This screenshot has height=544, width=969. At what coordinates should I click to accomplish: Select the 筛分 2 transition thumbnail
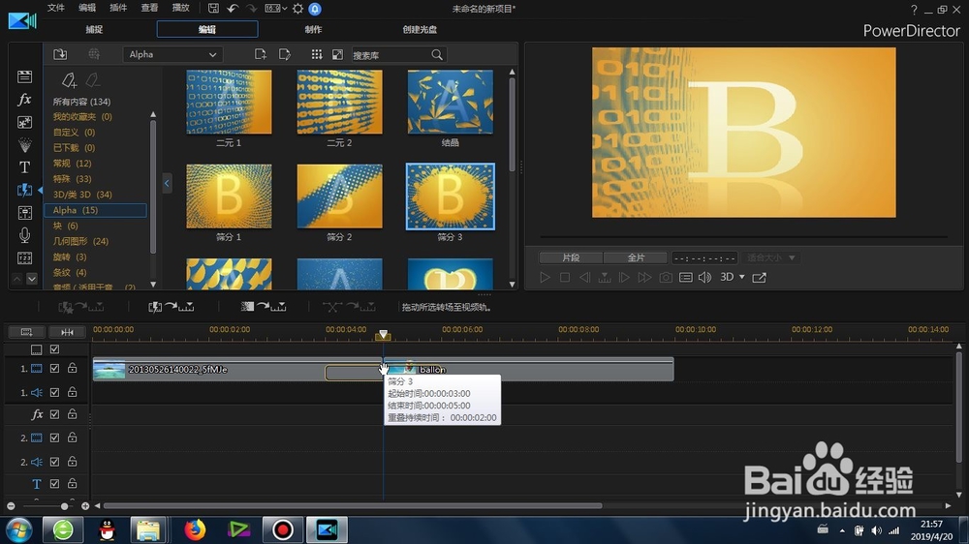coord(339,196)
